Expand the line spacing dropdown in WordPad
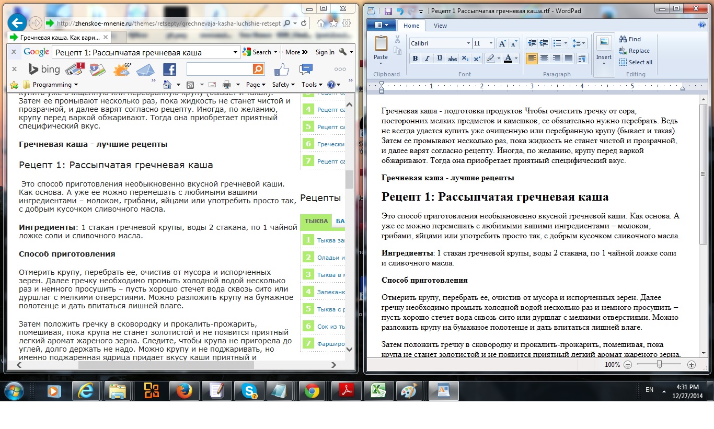Viewport: 714px width, 429px height. (584, 43)
